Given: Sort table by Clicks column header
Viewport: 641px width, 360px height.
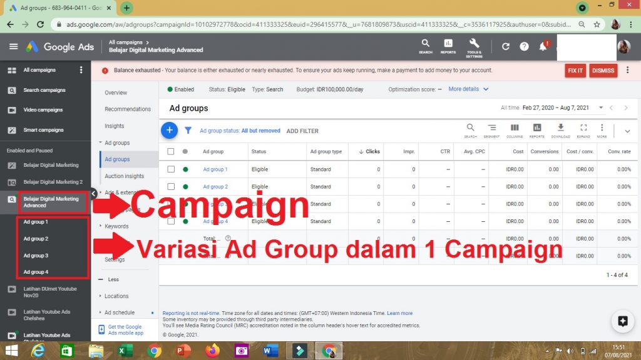Looking at the screenshot, I should (x=372, y=151).
